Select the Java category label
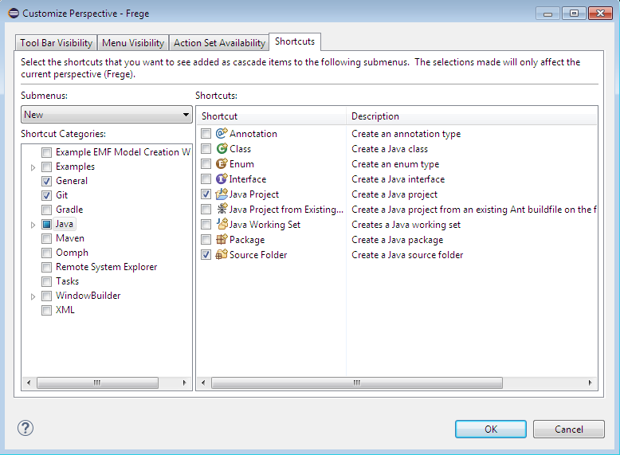Image resolution: width=620 pixels, height=455 pixels. point(64,224)
